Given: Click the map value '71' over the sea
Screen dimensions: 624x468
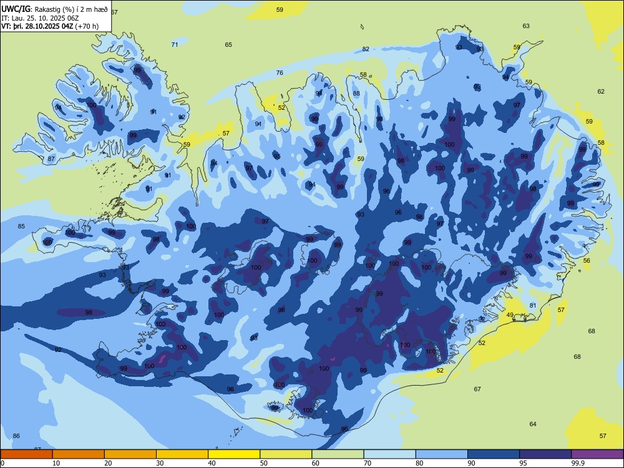Looking at the screenshot, I should pyautogui.click(x=175, y=44).
